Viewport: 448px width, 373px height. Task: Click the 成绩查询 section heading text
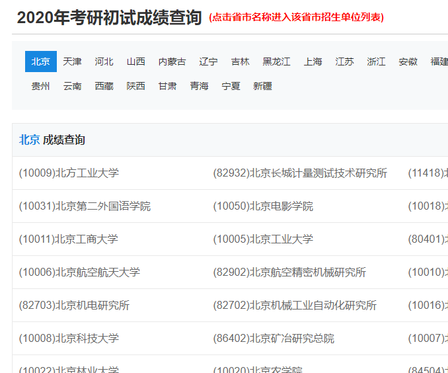click(64, 140)
